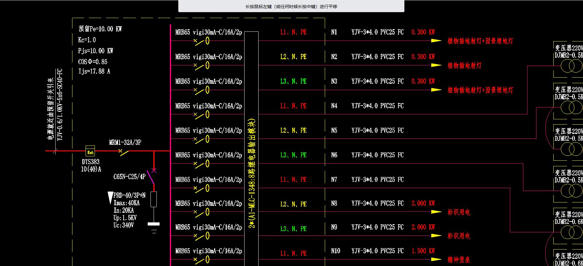Viewport: 583px width, 266px height.
Task: Click the vertical cable text YJV-0.6/1.0KV-5x6-SC40-FC
Action: coord(60,105)
